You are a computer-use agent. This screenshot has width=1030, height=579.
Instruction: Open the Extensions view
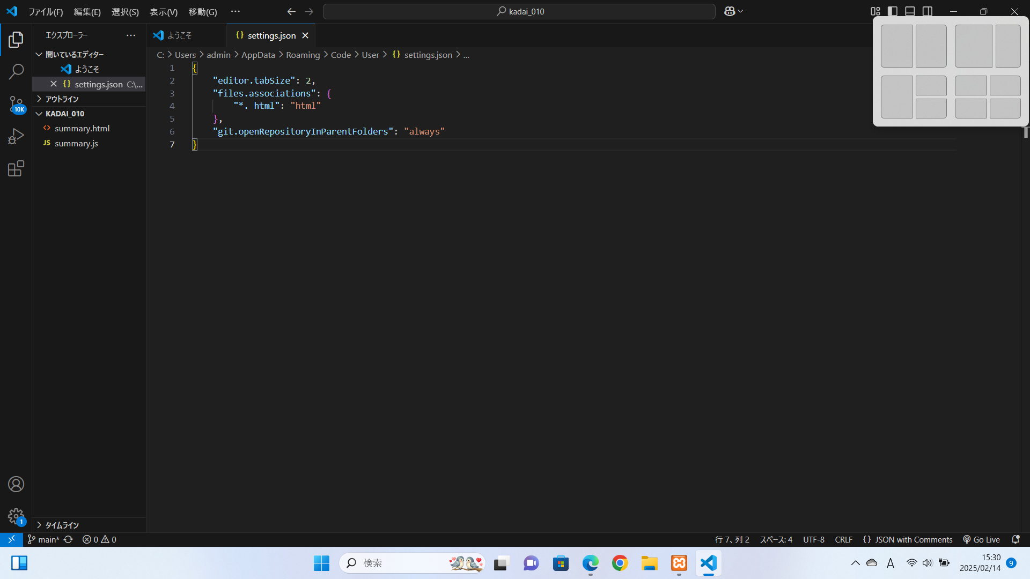(x=16, y=168)
